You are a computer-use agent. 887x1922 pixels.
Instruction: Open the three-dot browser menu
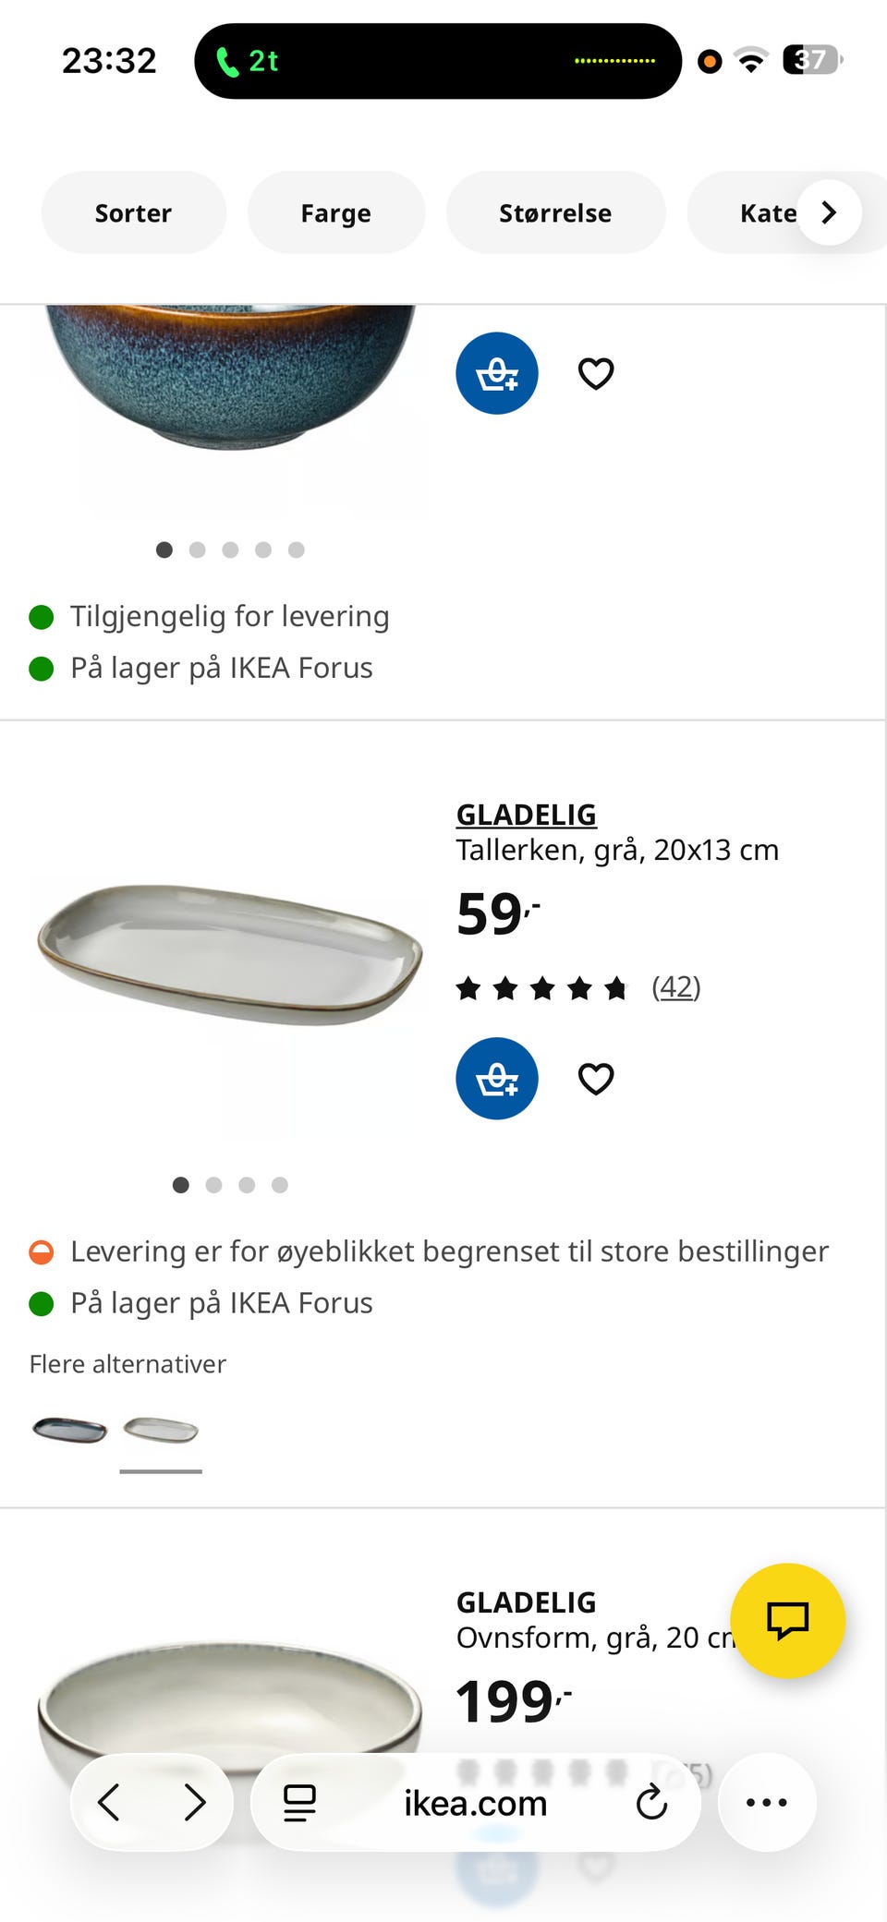click(x=766, y=1803)
